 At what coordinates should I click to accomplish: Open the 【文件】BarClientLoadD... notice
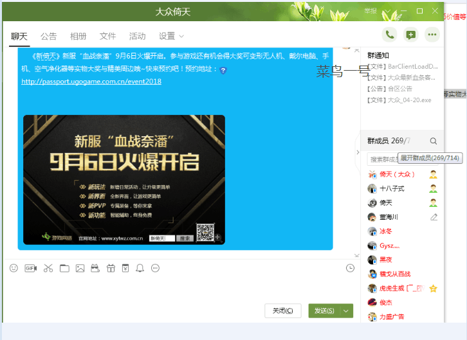(x=403, y=67)
